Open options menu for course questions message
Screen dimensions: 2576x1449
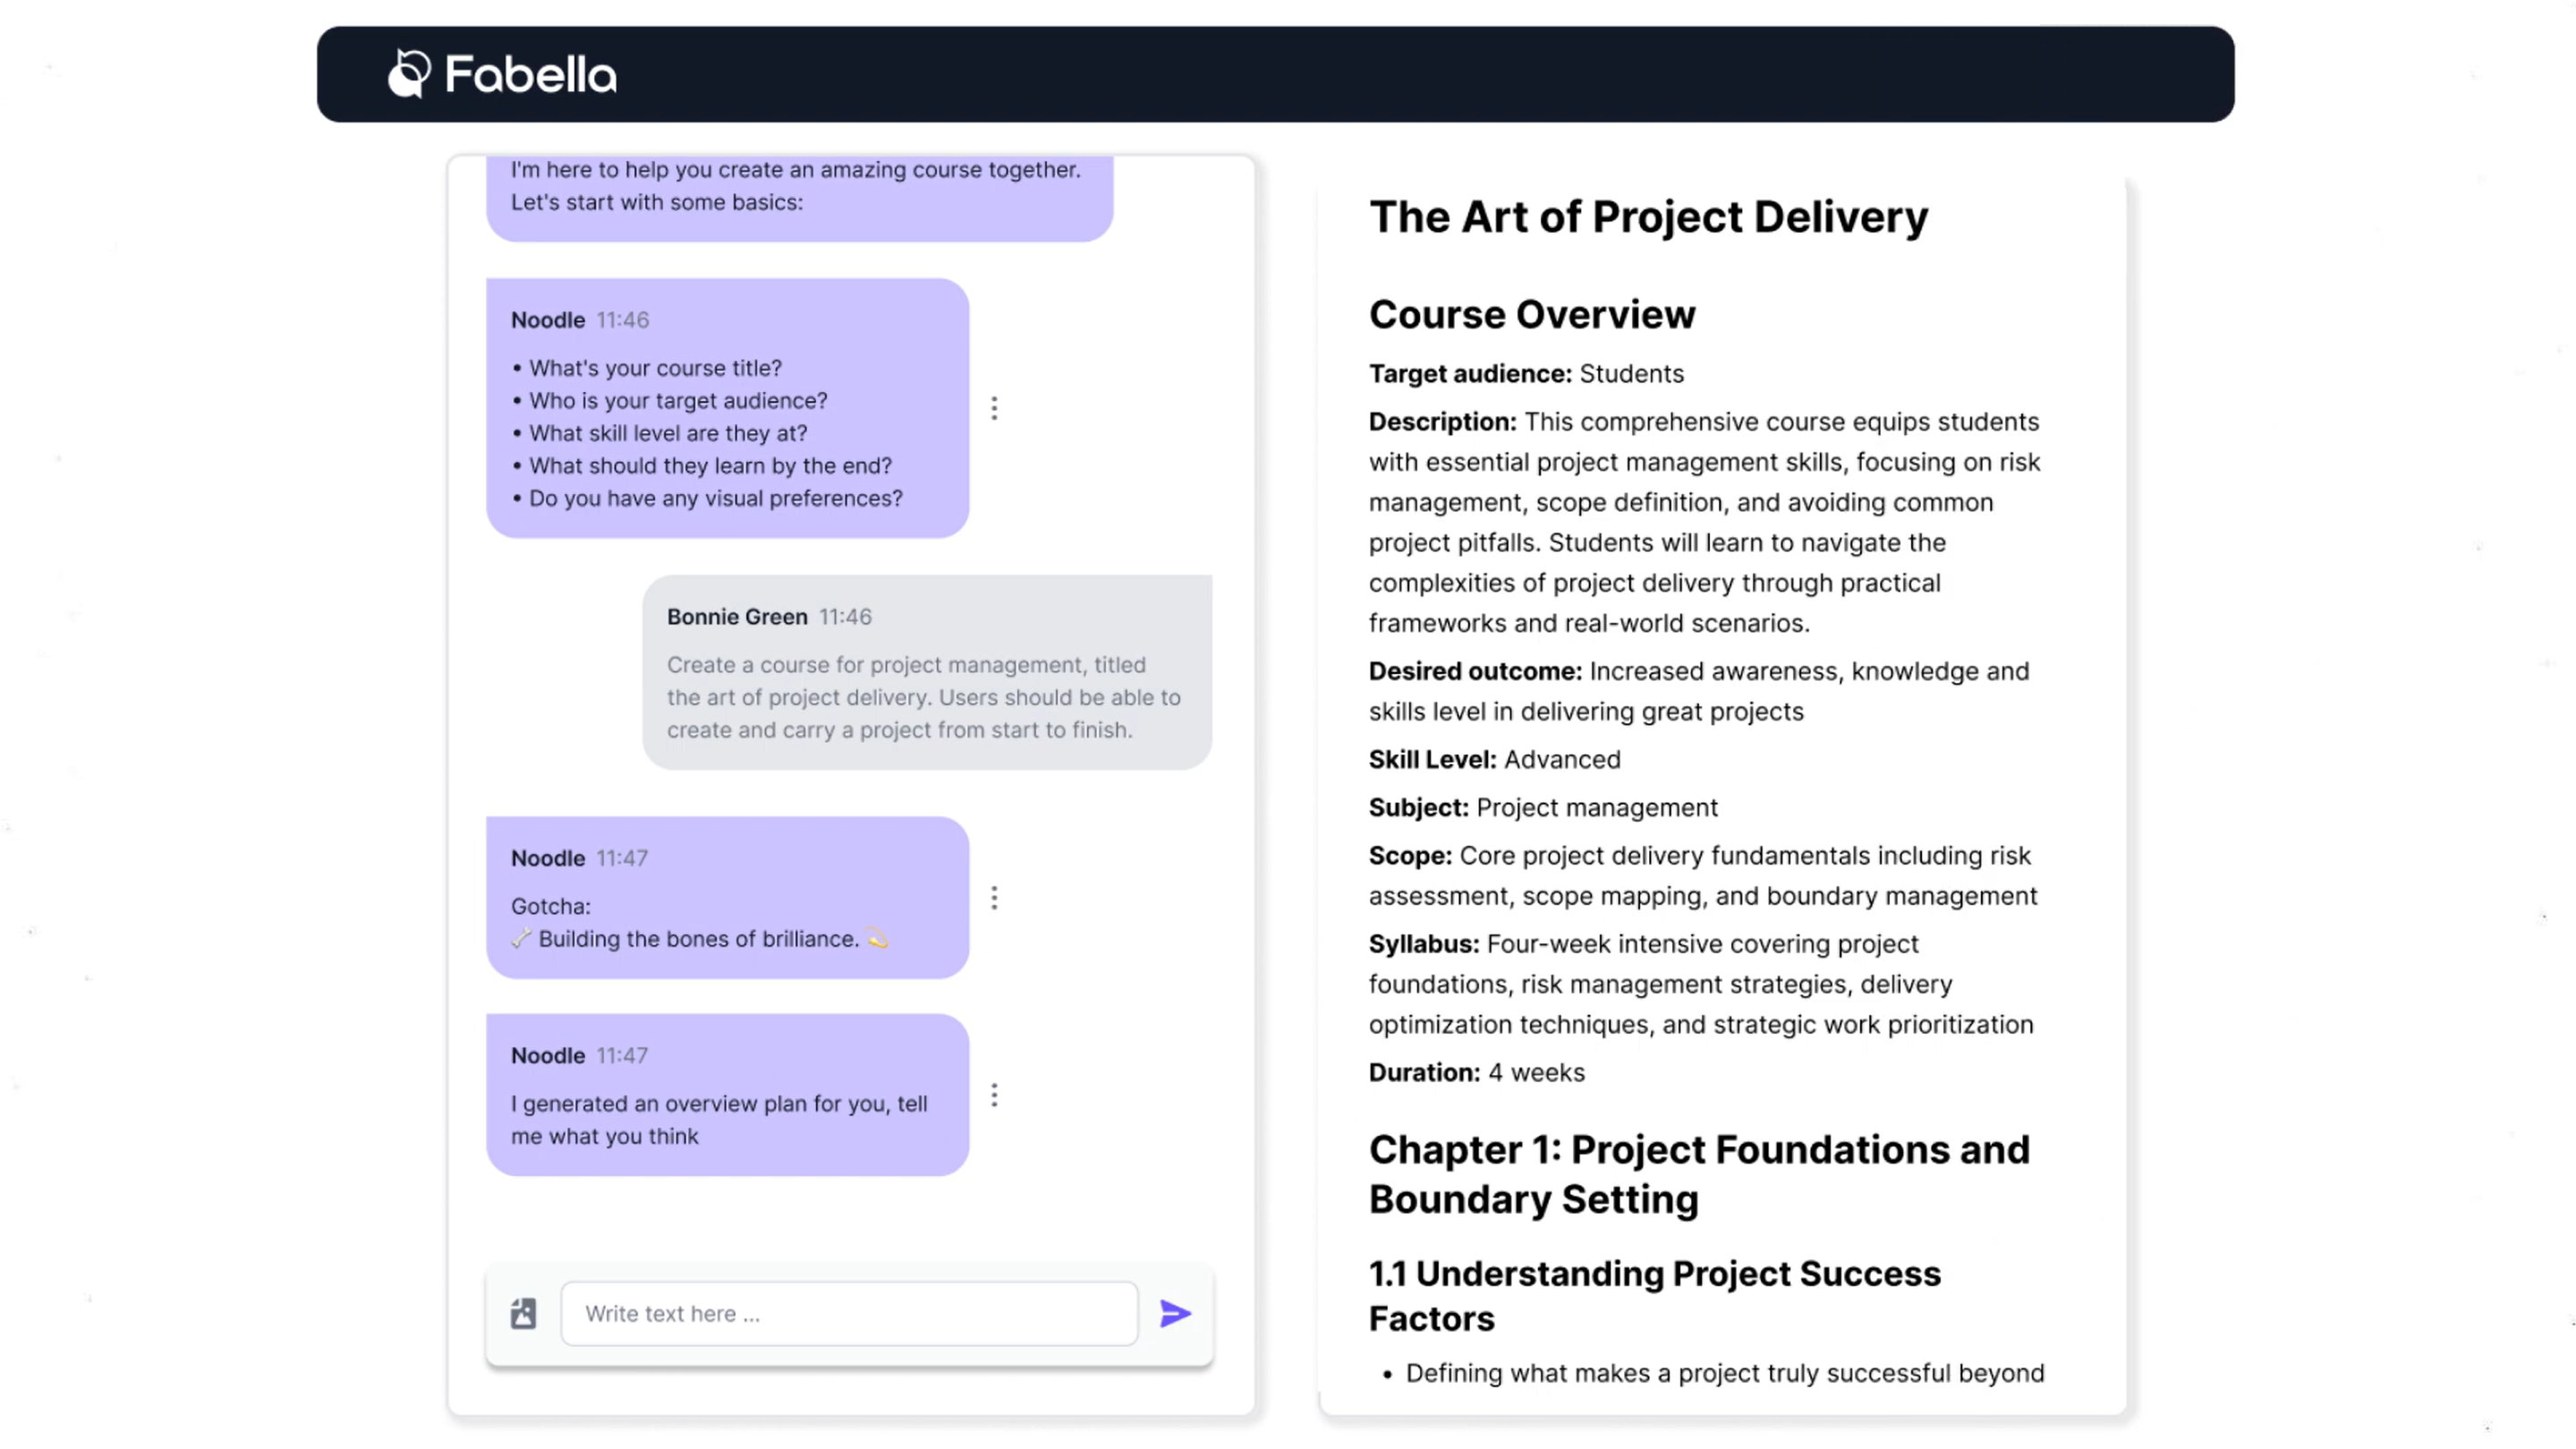(994, 408)
